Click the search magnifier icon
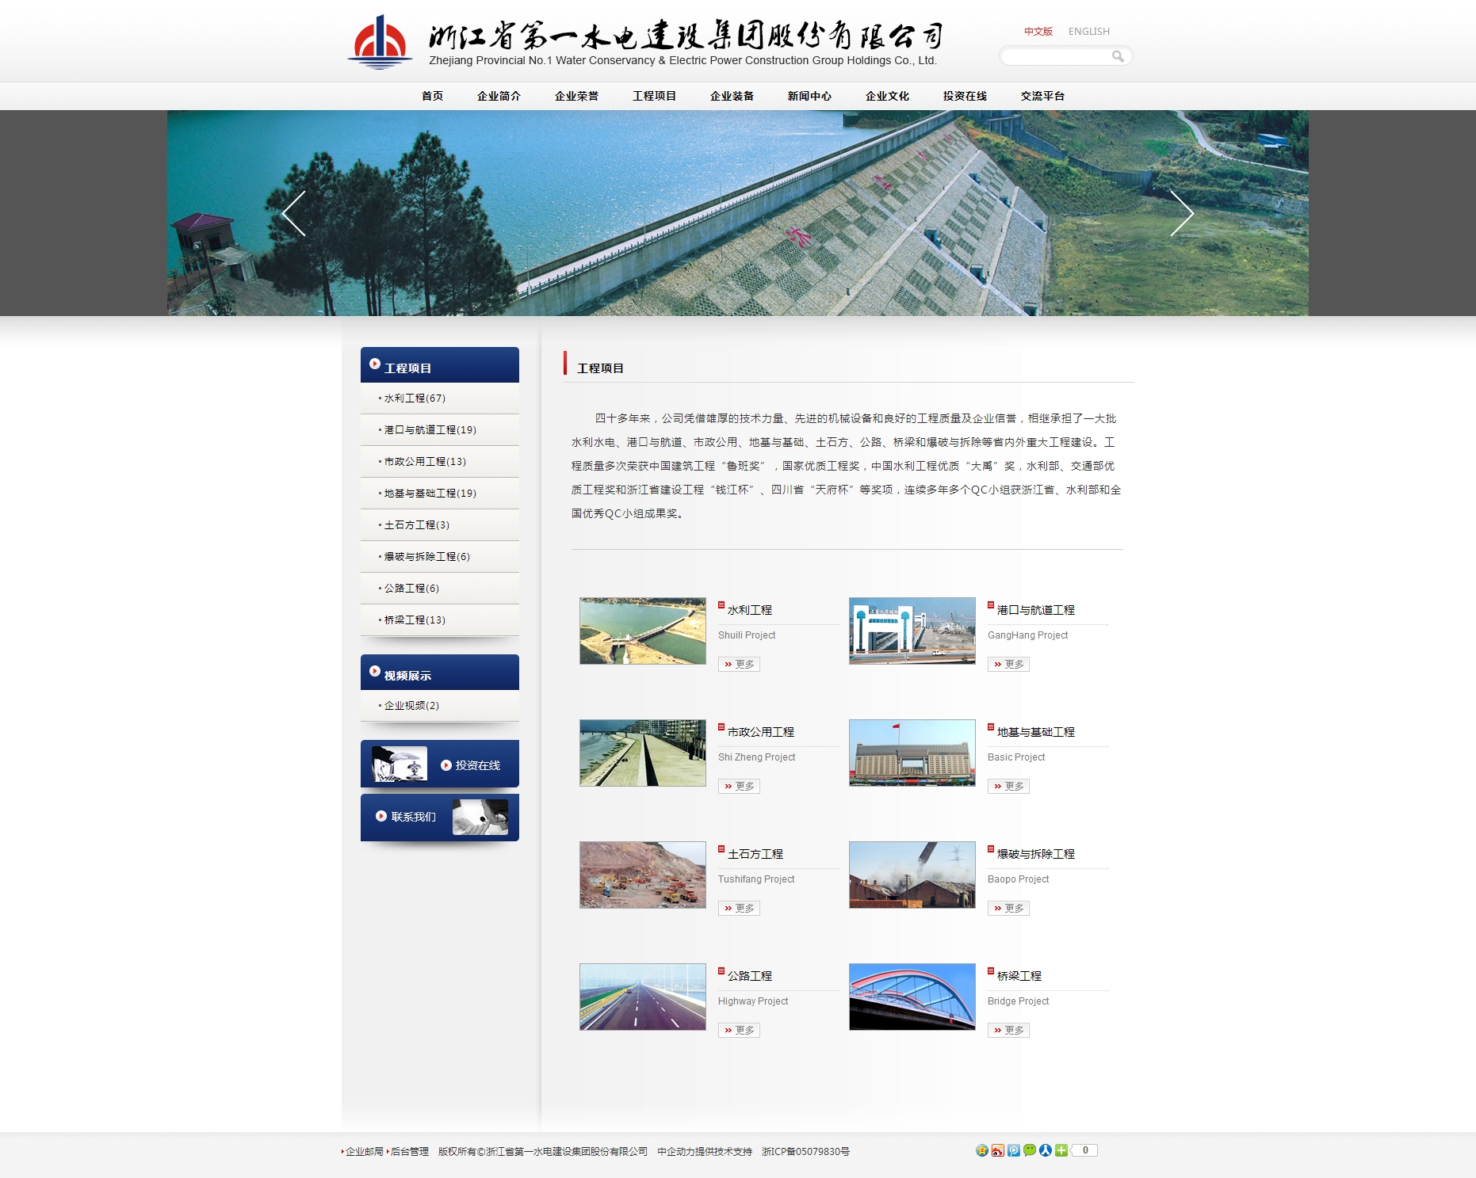Screen dimensions: 1476x1178 tap(1118, 56)
